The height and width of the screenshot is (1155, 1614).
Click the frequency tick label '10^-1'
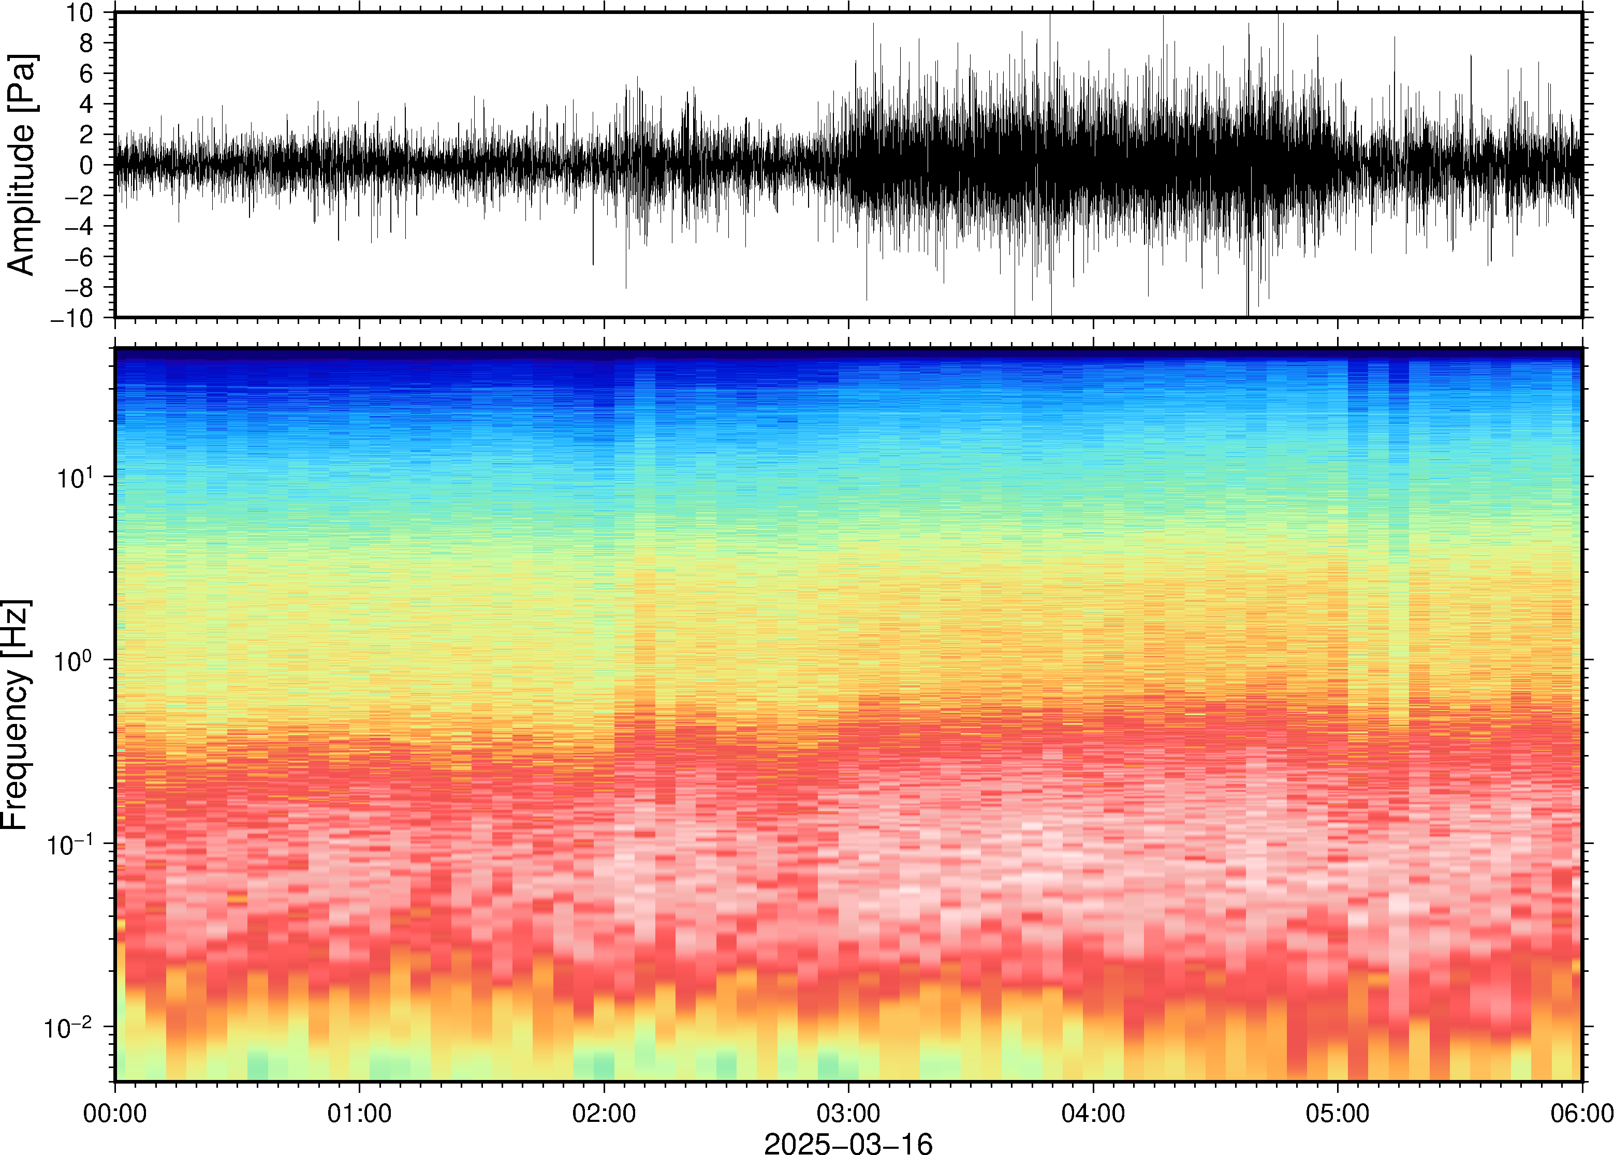[70, 844]
